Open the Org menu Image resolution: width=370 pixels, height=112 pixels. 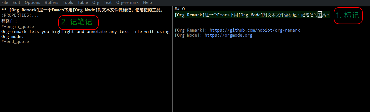[x=96, y=2]
